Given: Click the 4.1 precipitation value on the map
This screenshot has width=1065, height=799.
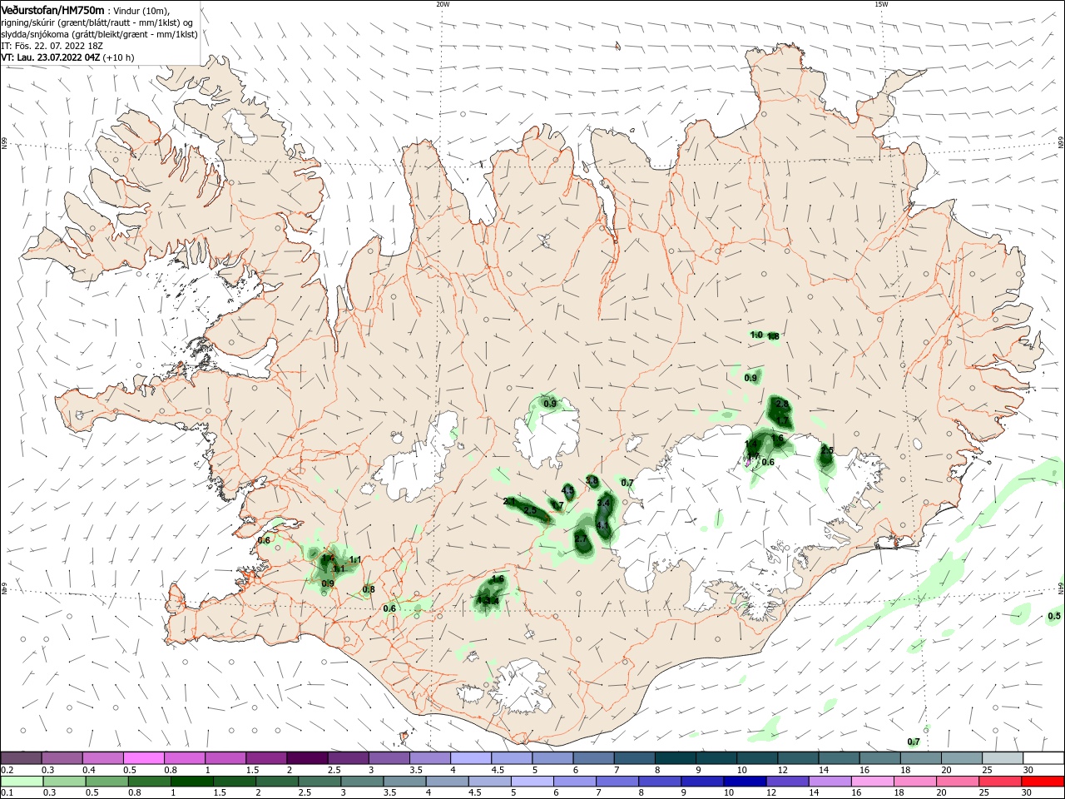Looking at the screenshot, I should click(603, 525).
